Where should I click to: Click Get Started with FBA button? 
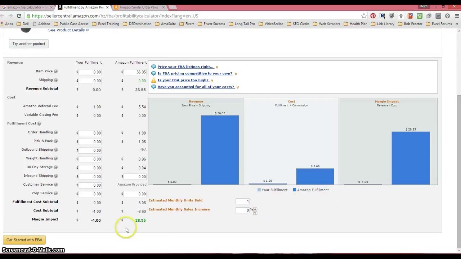pyautogui.click(x=24, y=240)
